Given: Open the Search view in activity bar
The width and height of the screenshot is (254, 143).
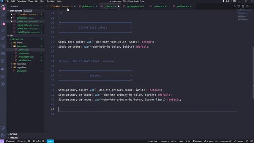Looking at the screenshot, I should 3,15.
